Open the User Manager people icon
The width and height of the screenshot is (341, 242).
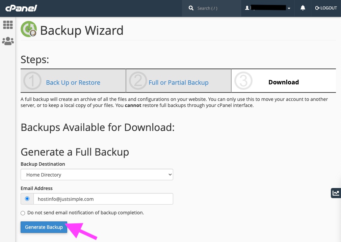click(8, 41)
